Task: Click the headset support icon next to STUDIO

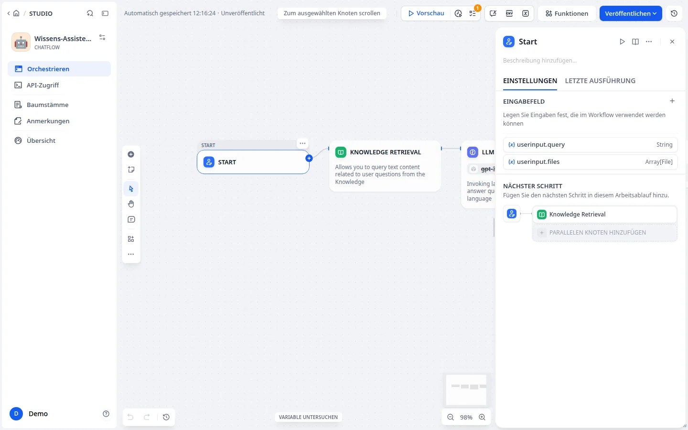Action: pos(90,13)
